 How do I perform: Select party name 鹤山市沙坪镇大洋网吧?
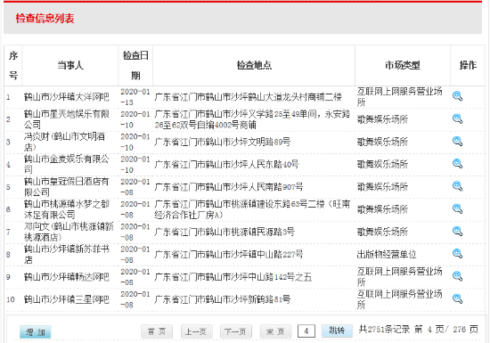(67, 97)
